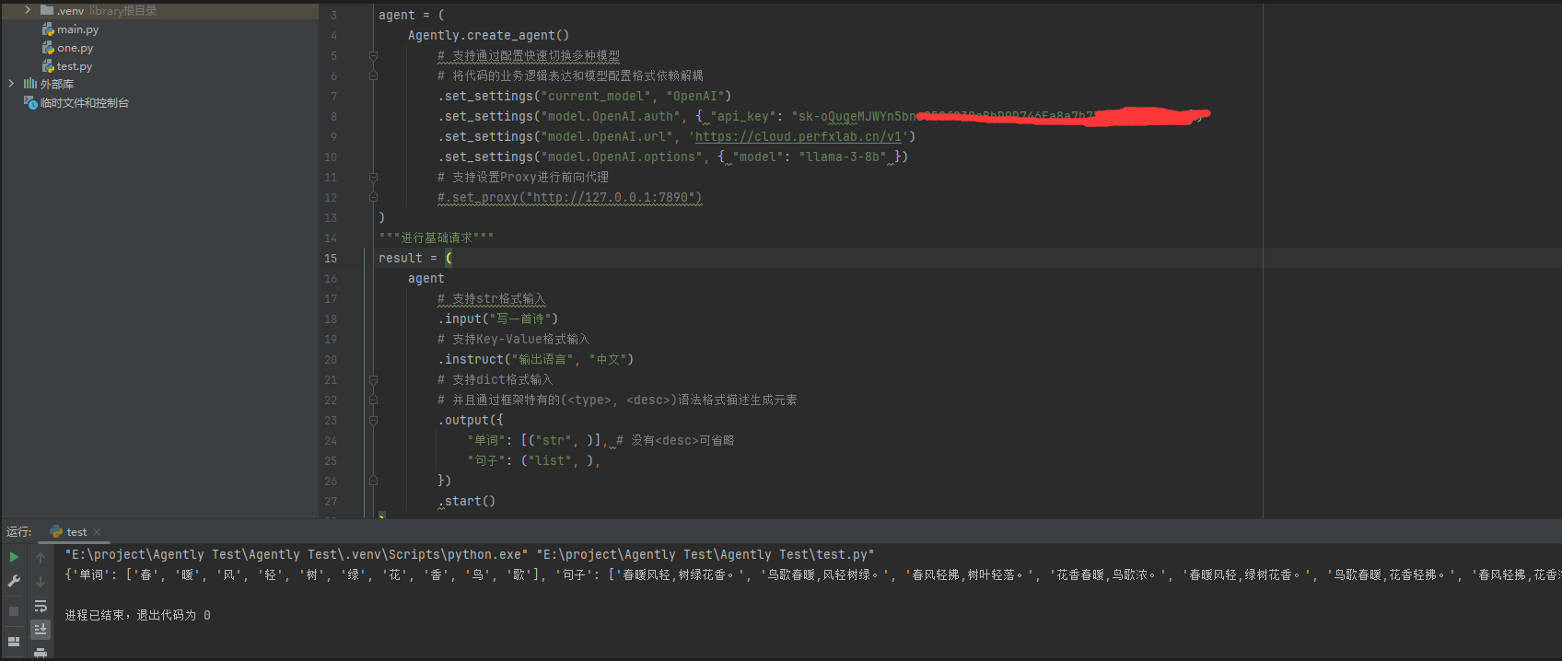
Task: Open run configuration wrench icon
Action: tap(14, 581)
